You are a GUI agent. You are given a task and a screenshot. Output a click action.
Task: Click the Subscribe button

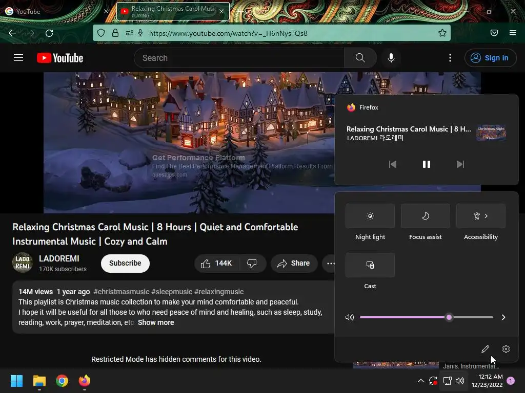125,264
